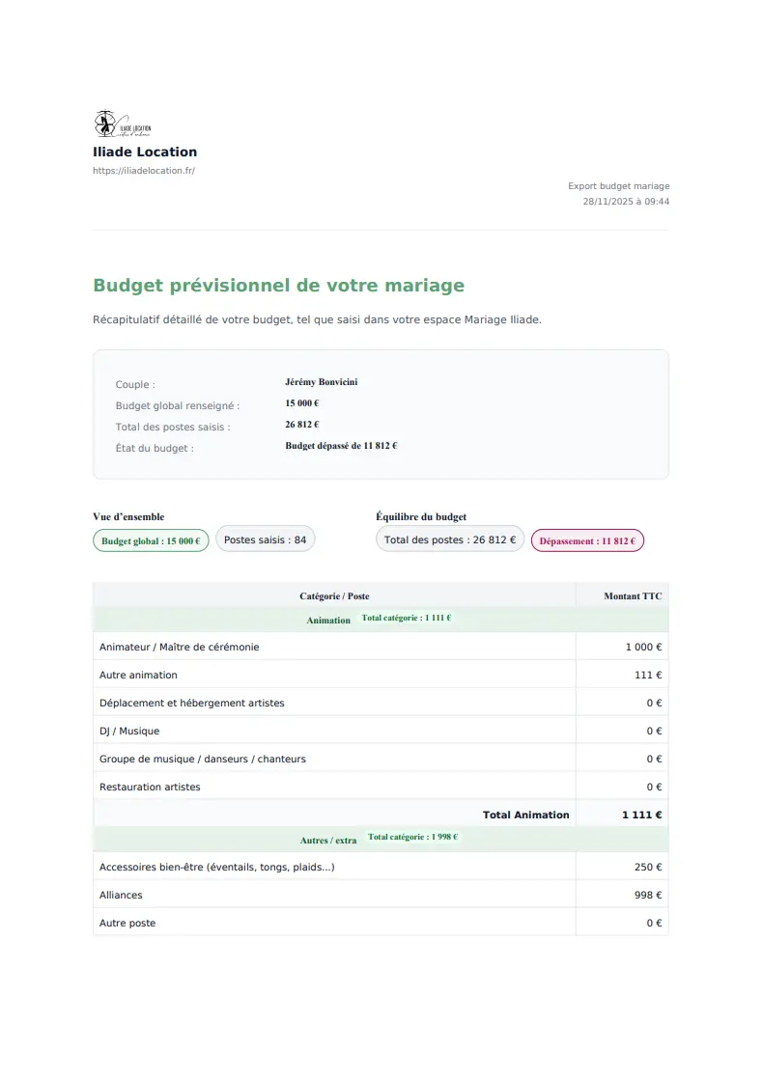Viewport: 763px width, 1078px height.
Task: Select 'Déplacement et hébergement artistes' row
Action: [x=381, y=704]
